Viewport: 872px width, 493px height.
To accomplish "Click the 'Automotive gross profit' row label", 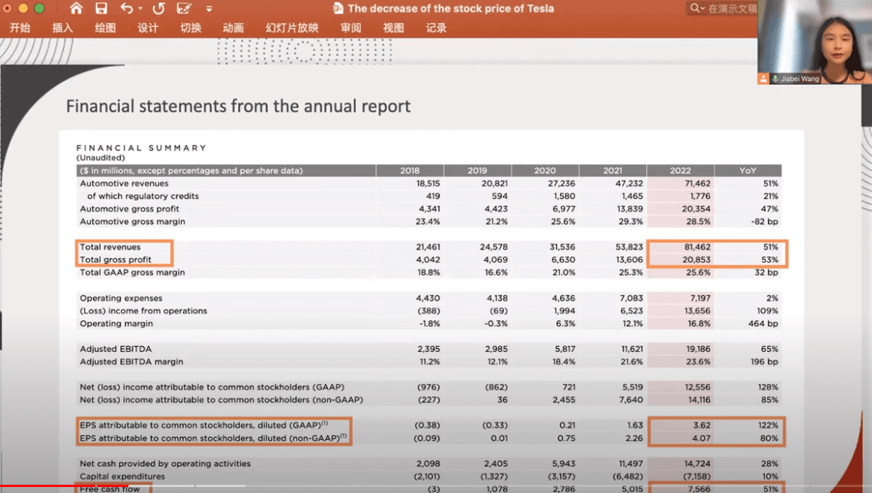I will coord(130,209).
